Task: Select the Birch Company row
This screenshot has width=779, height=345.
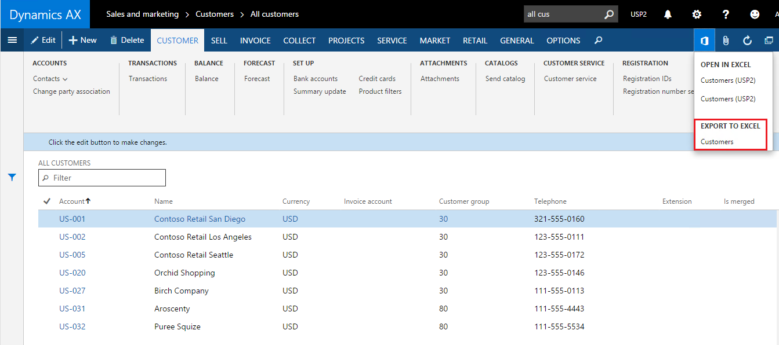Action: pos(407,291)
